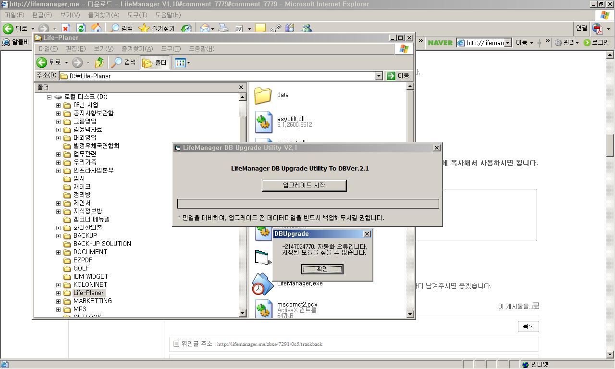
Task: Open 보기(V) menu in Life-Planer window
Action: (103, 49)
